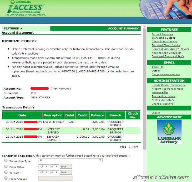Enable the From Amount checkbox
Image resolution: width=192 pixels, height=182 pixels.
click(6, 178)
